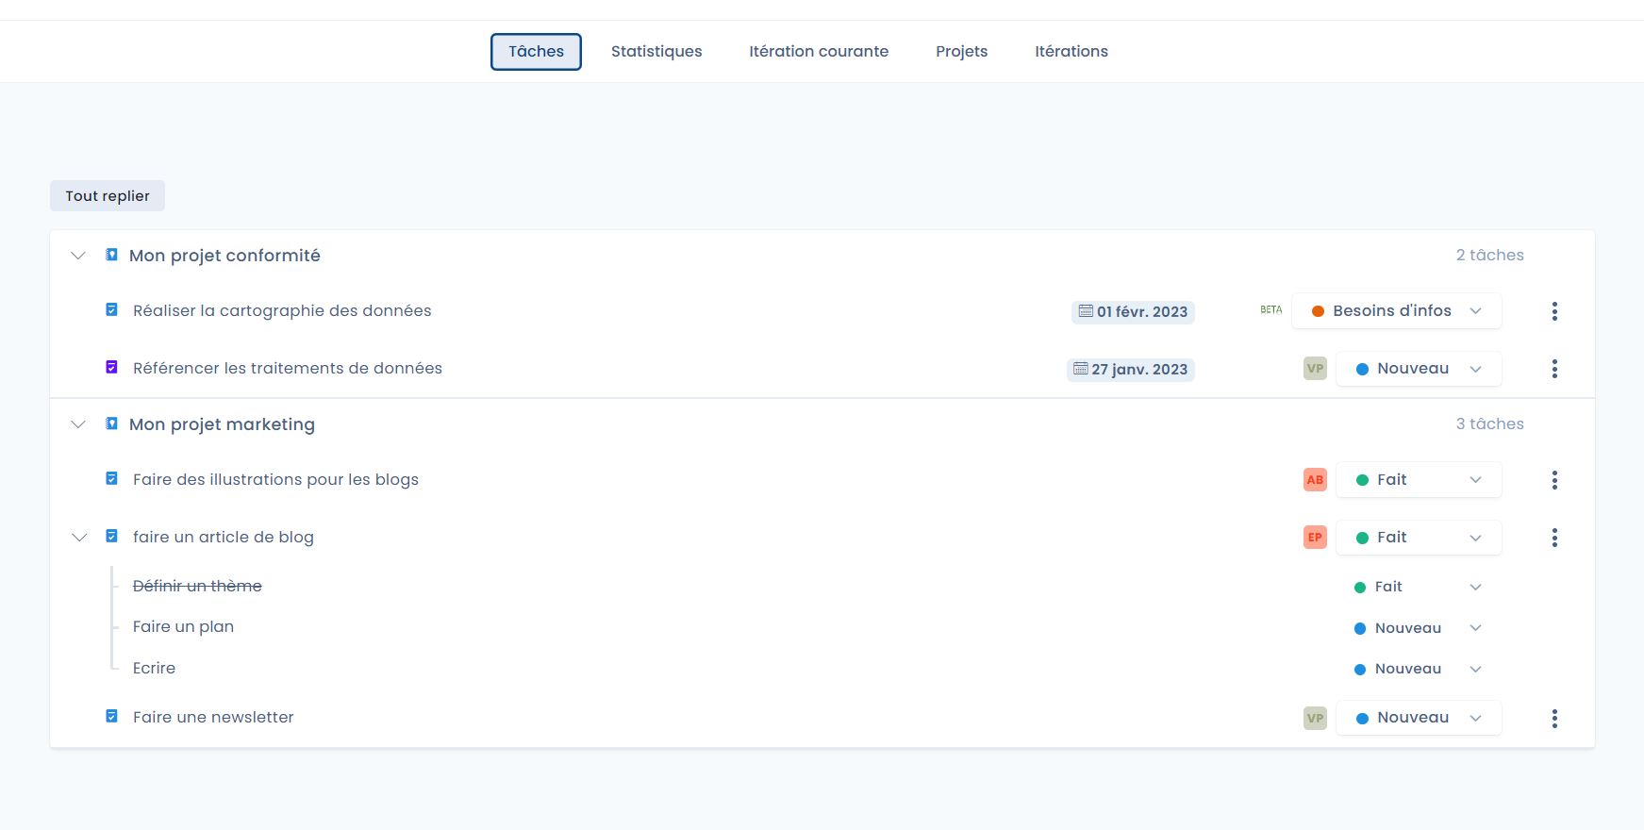Click the 2 tâches count label

(1489, 255)
